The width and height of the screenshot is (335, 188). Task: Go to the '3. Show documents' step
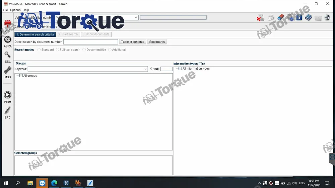click(x=96, y=34)
